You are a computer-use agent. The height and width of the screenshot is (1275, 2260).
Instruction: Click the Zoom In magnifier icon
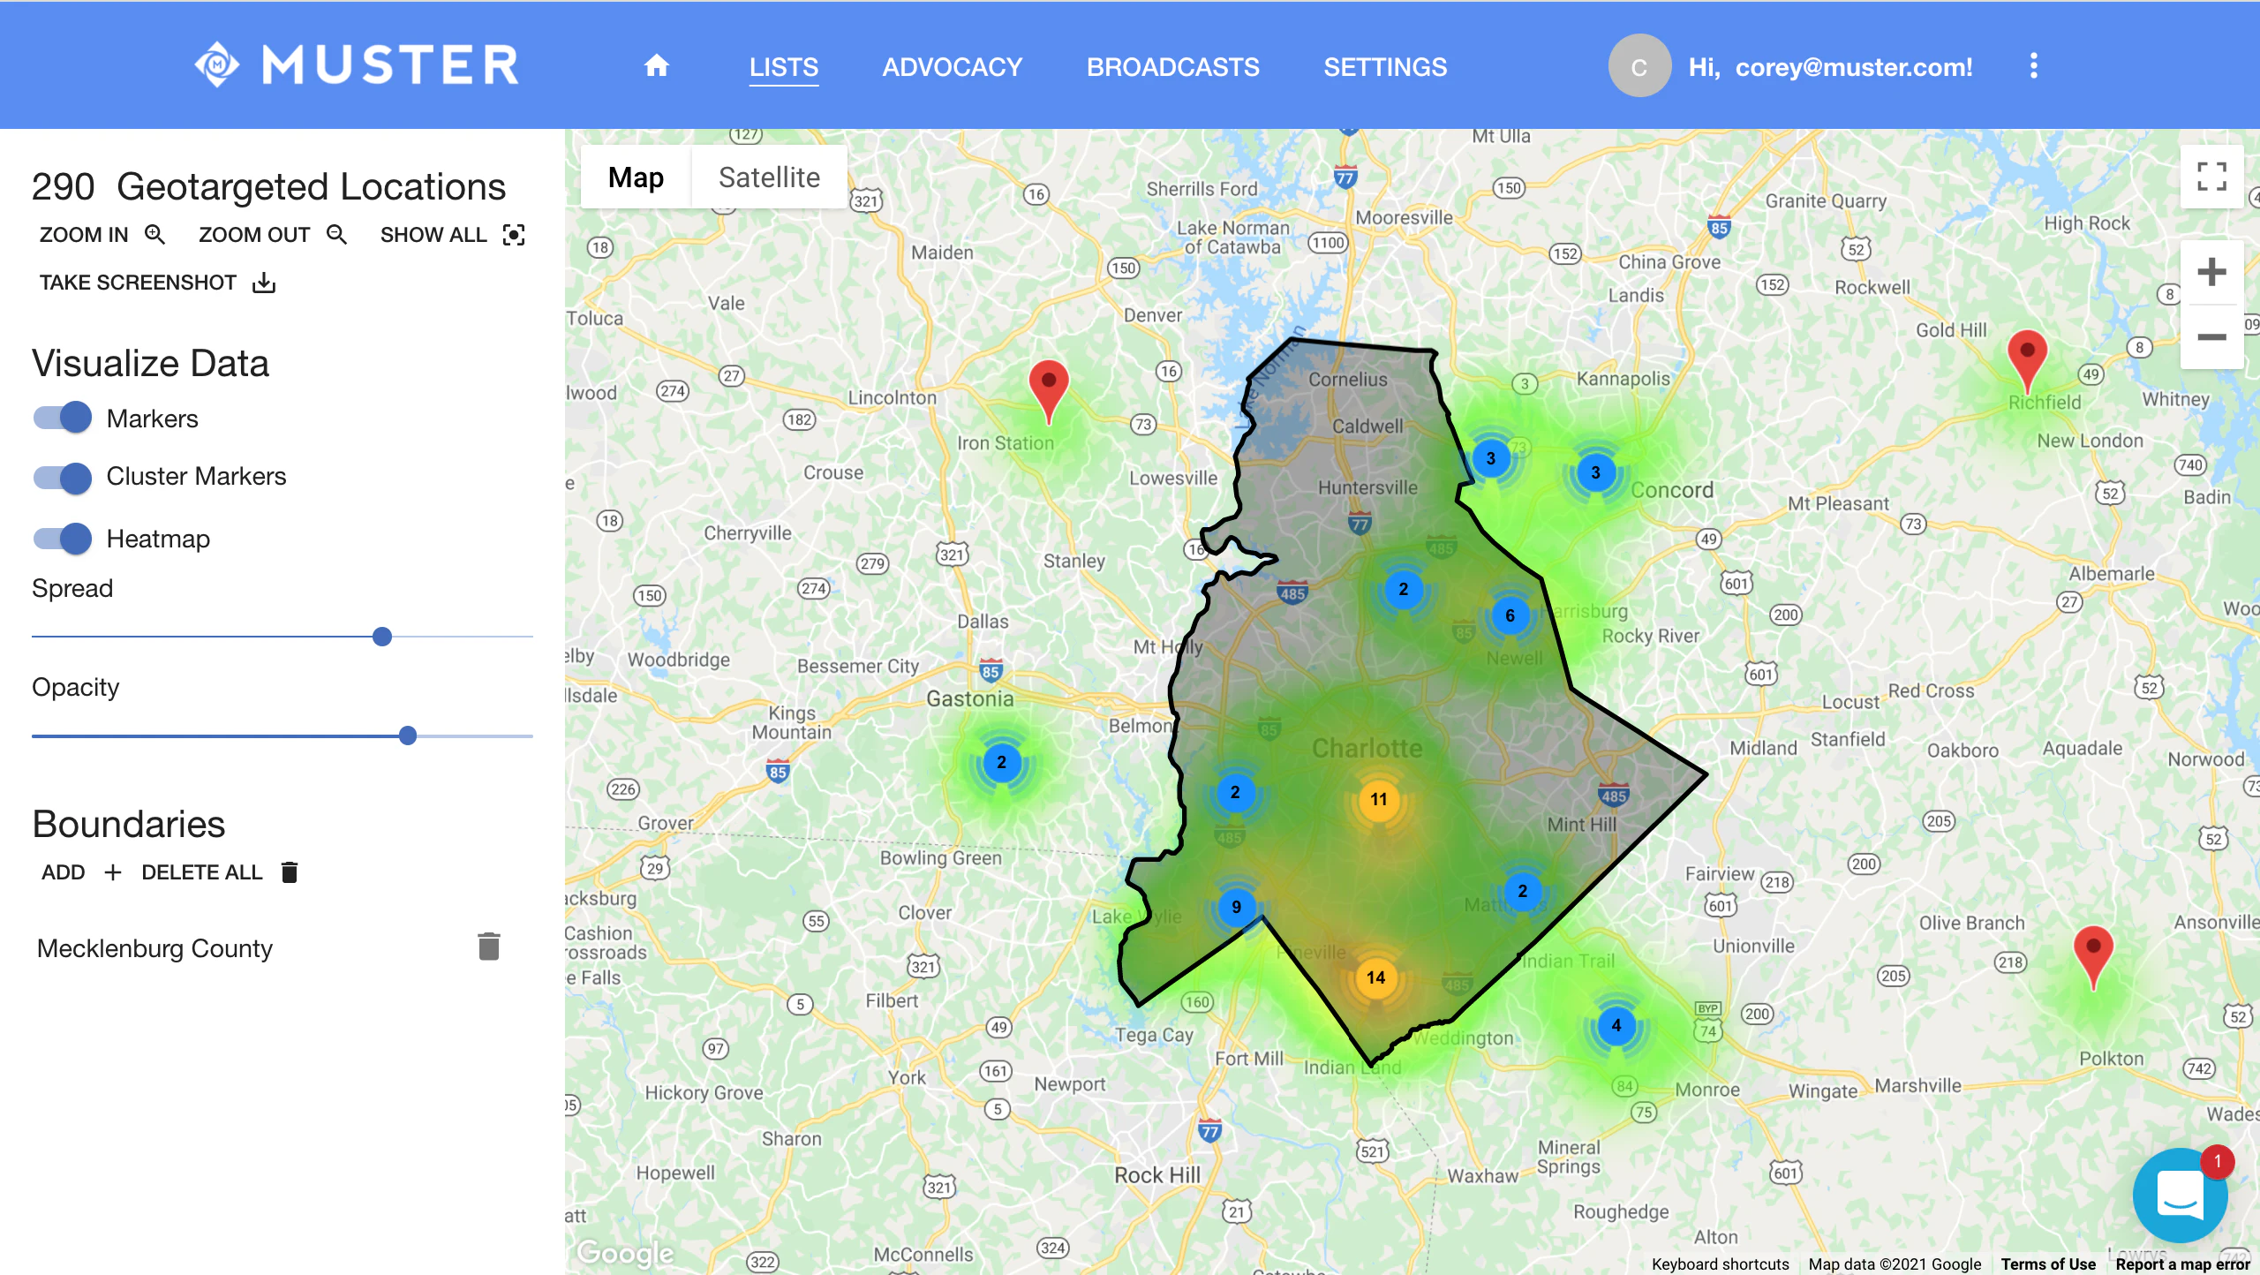[155, 234]
